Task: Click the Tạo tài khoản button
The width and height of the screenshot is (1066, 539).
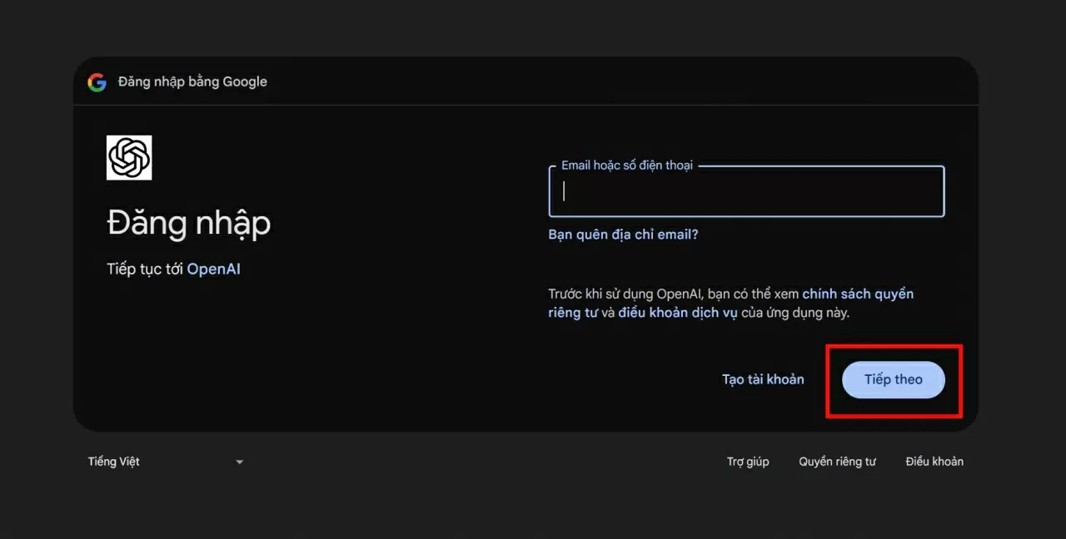Action: 763,379
